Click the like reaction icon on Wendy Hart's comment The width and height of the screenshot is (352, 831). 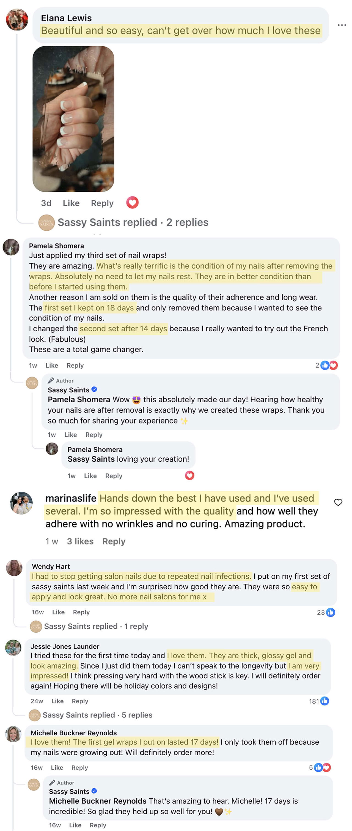click(x=331, y=612)
